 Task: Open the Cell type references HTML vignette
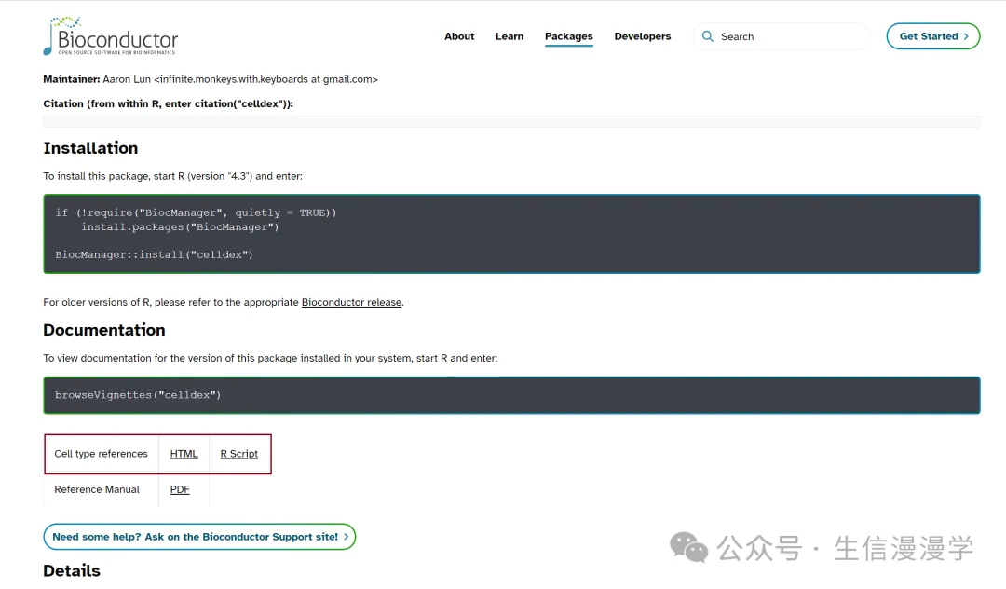click(x=184, y=454)
